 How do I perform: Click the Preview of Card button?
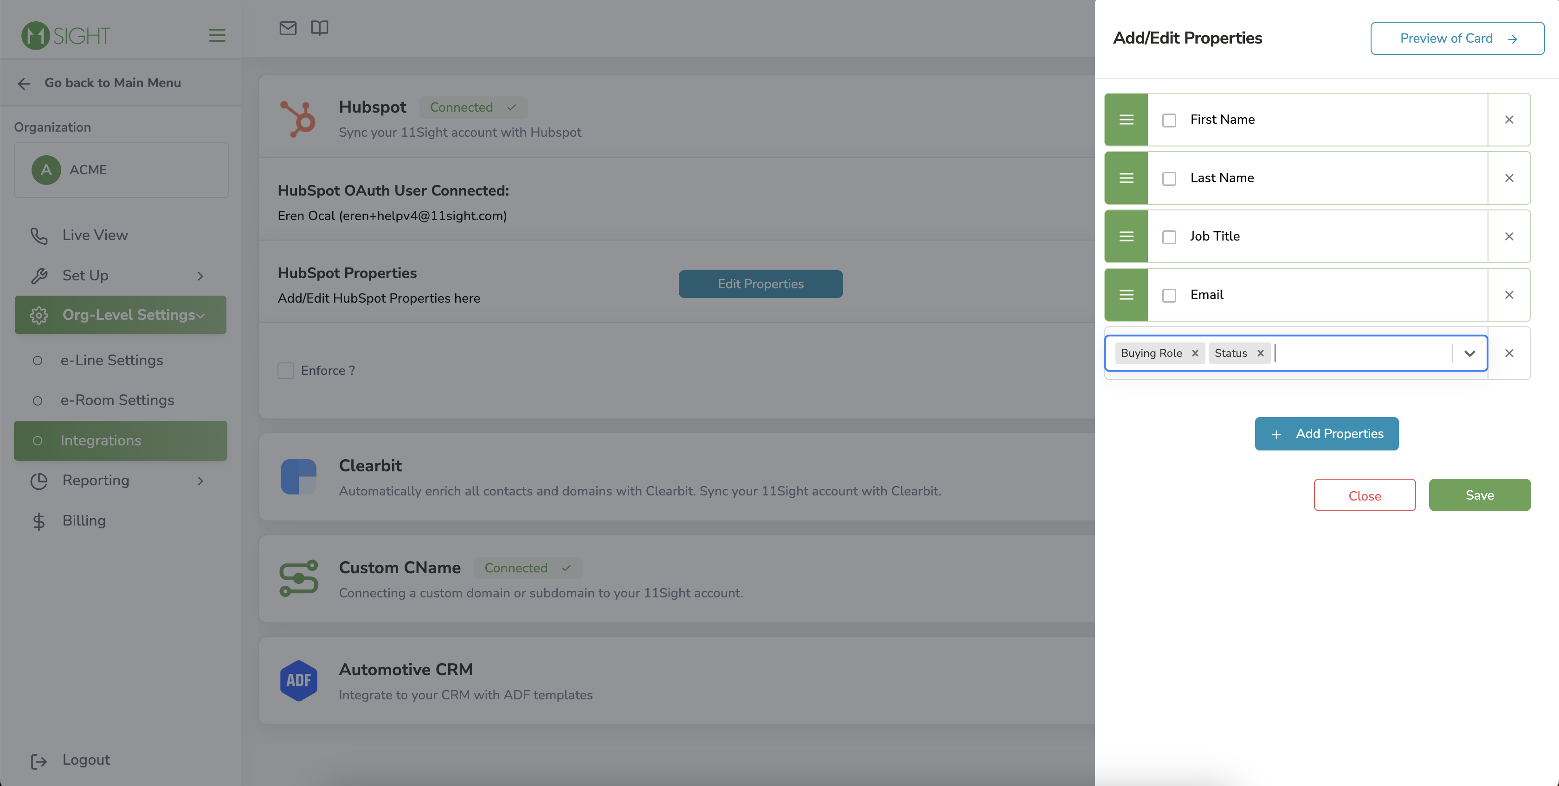point(1456,38)
